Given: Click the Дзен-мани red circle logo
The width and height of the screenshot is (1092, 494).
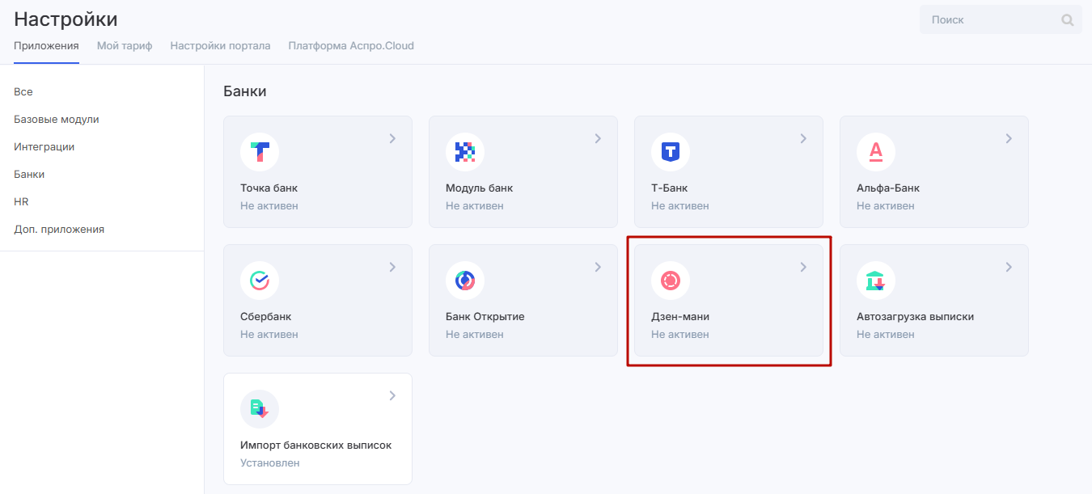Looking at the screenshot, I should (671, 281).
